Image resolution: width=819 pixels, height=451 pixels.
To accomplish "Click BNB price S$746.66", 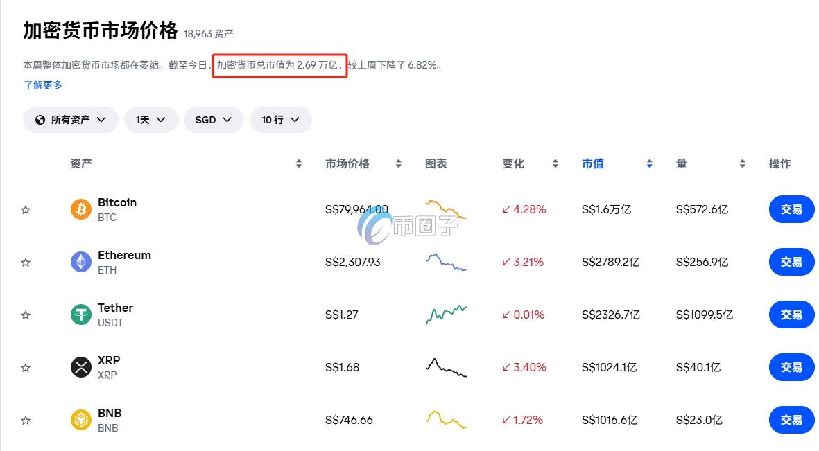I will pyautogui.click(x=349, y=421).
